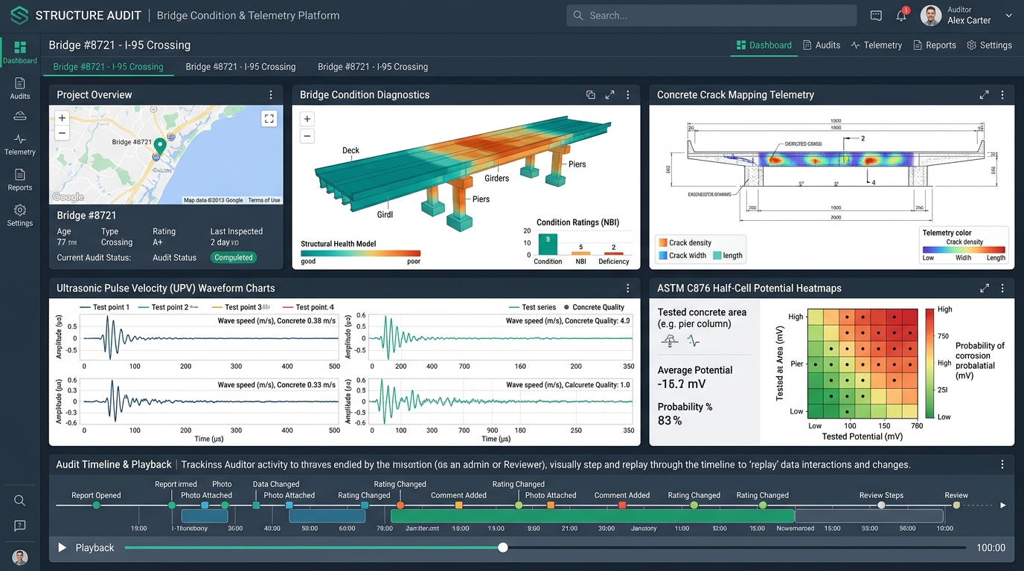Image resolution: width=1024 pixels, height=571 pixels.
Task: Open the UPV Waveform Charts three-dot menu
Action: click(x=628, y=288)
